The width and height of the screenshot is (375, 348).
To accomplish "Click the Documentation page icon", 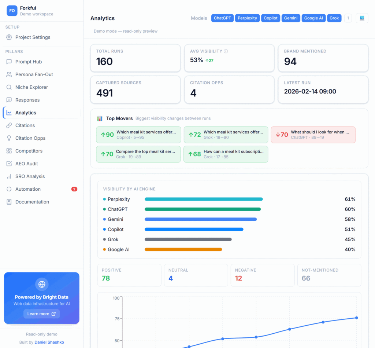I will (9, 202).
